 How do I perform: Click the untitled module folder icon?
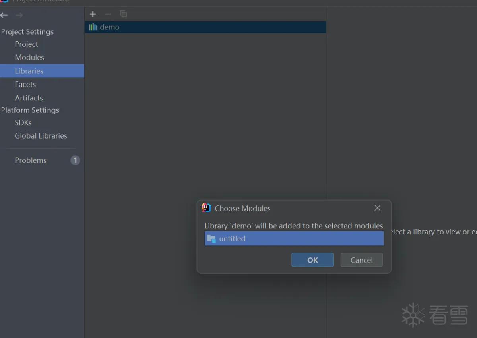coord(211,239)
